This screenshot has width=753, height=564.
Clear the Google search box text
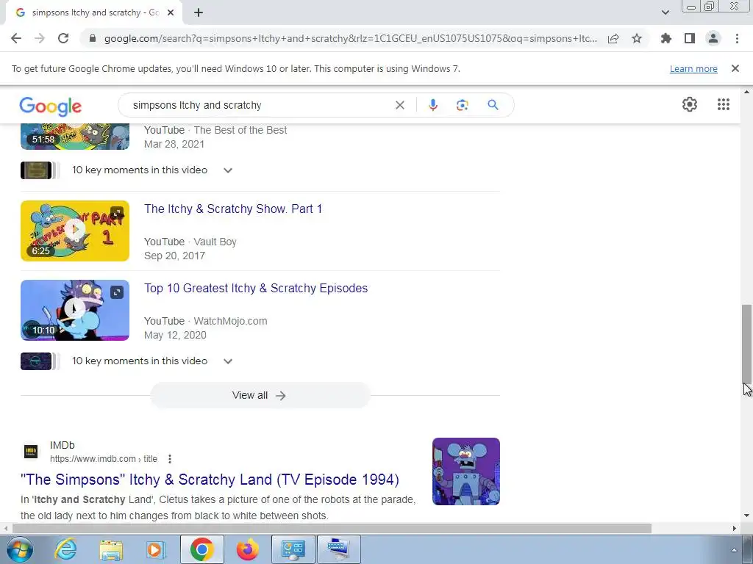[x=399, y=105]
